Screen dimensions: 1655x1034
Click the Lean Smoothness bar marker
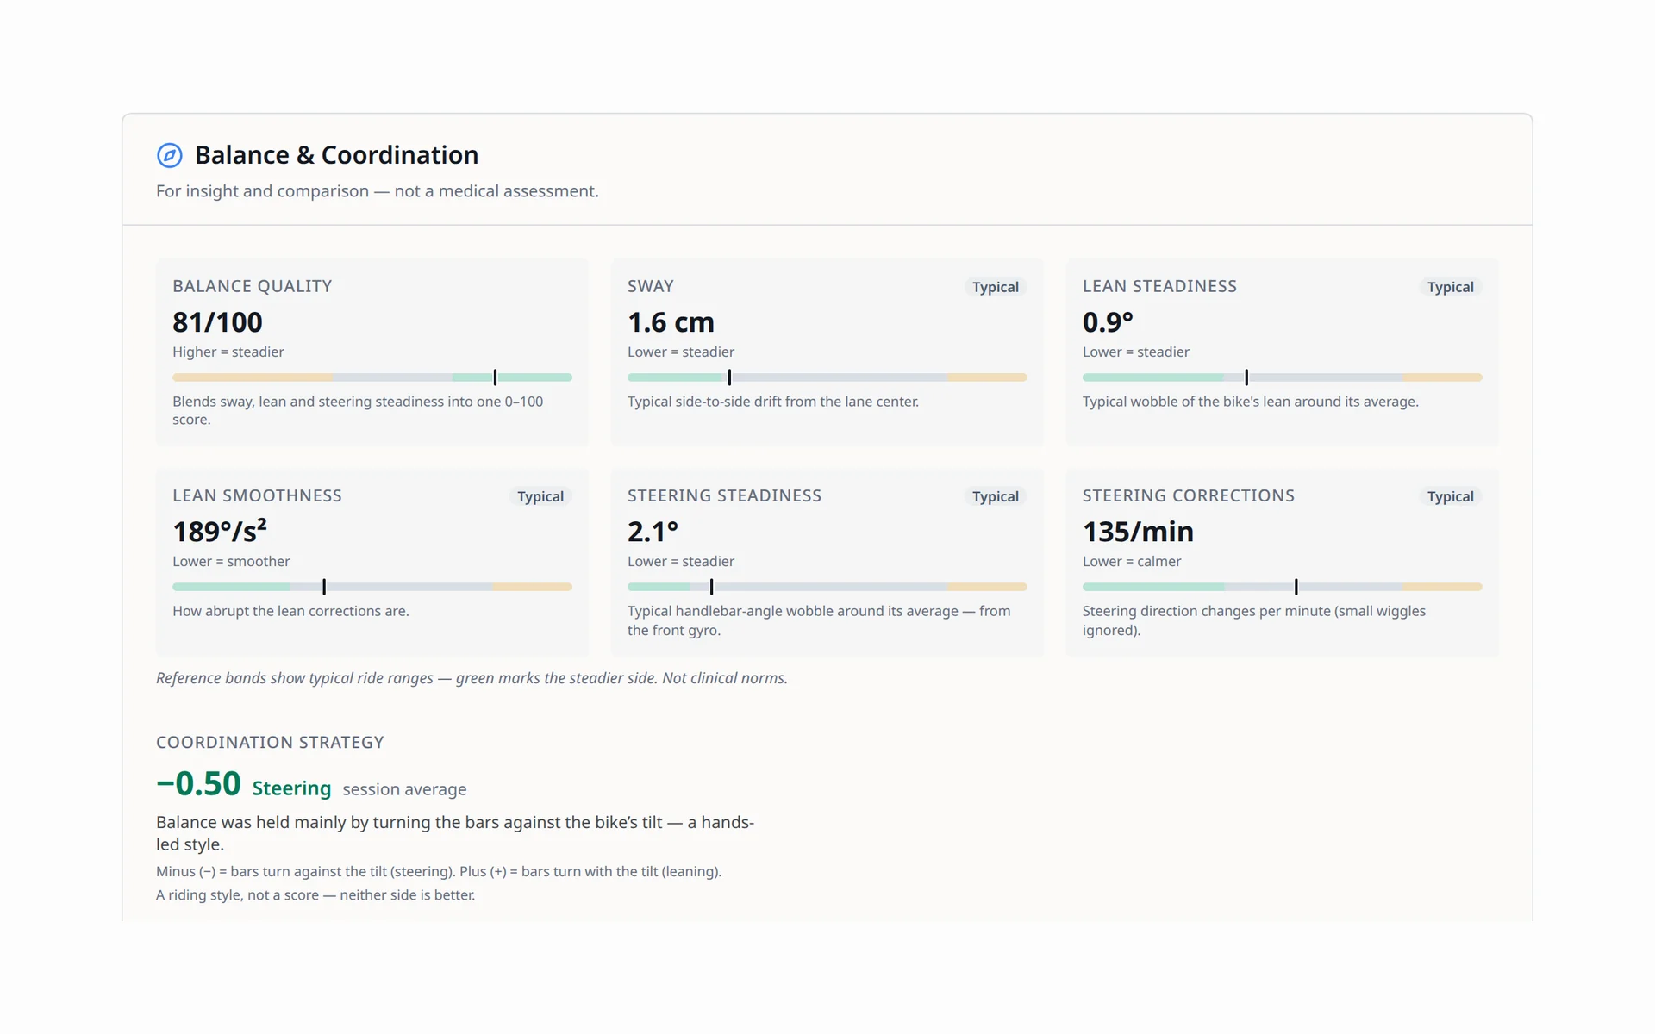point(324,587)
